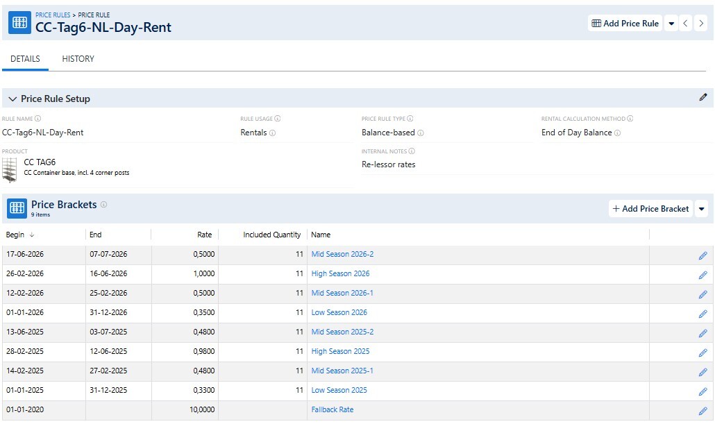This screenshot has width=715, height=424.
Task: Click the info icon beside Price Brackets title
Action: tap(104, 205)
